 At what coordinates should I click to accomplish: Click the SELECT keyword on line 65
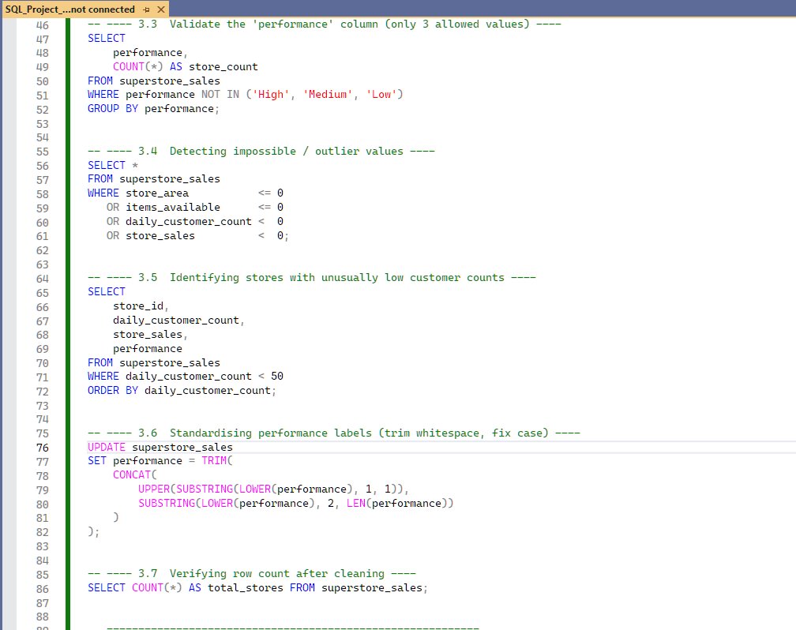pyautogui.click(x=106, y=291)
